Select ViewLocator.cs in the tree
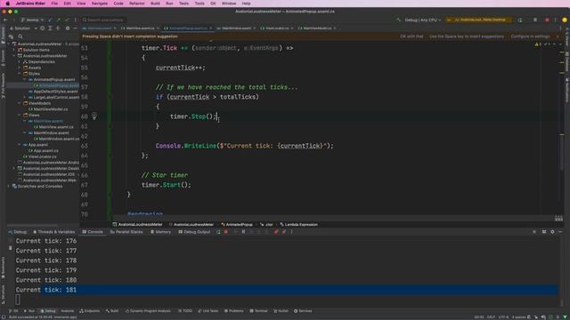The height and width of the screenshot is (320, 570). (39, 156)
